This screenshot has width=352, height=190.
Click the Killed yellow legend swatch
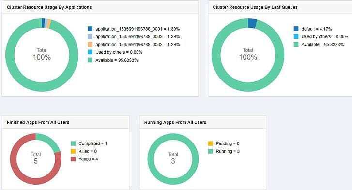point(73,151)
